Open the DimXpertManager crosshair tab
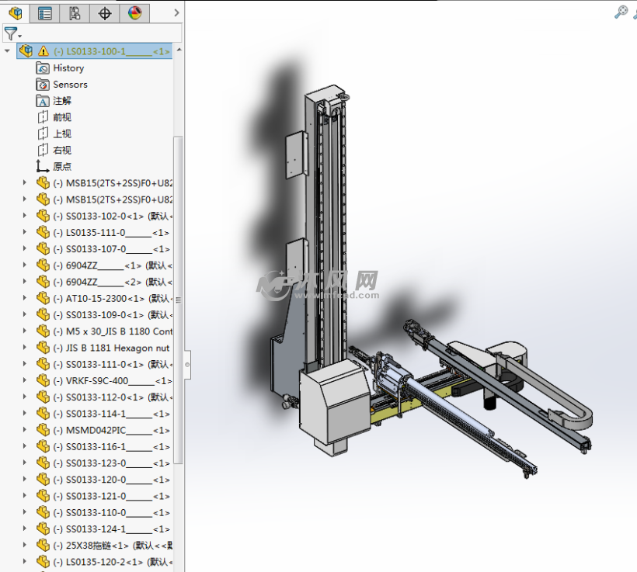This screenshot has width=637, height=572. (x=105, y=13)
